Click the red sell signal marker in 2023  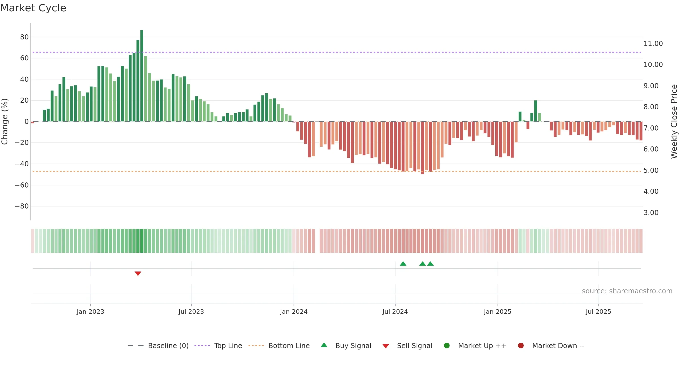(138, 273)
